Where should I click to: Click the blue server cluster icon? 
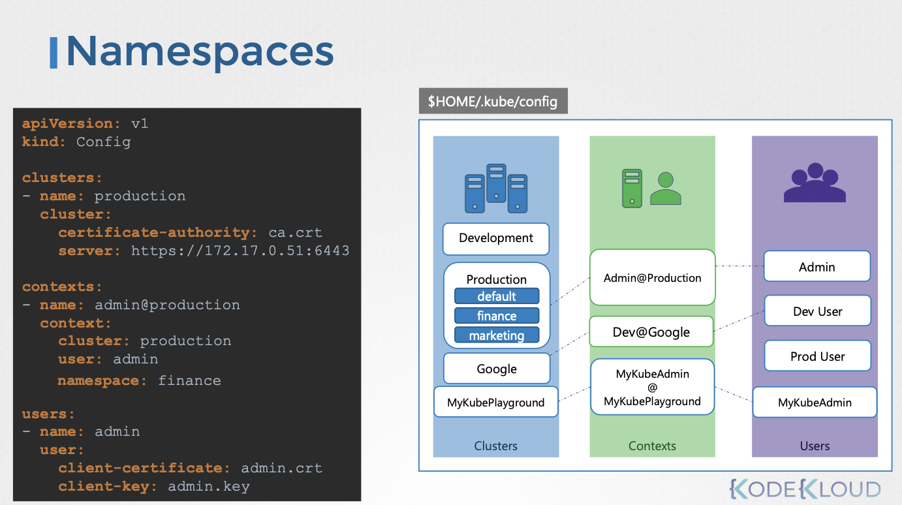[x=496, y=188]
